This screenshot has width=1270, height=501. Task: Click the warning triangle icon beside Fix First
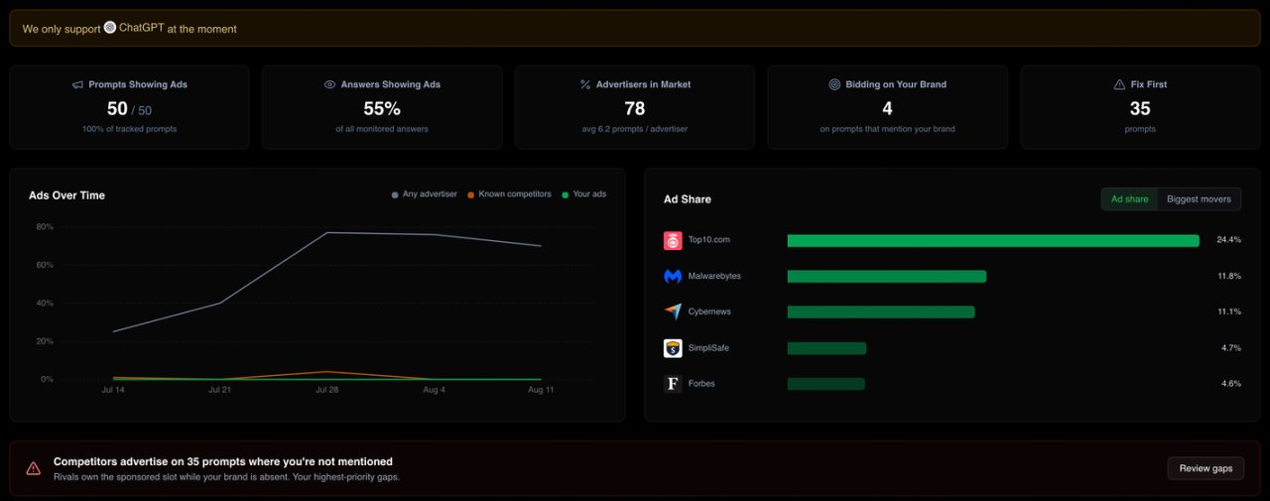[1120, 84]
